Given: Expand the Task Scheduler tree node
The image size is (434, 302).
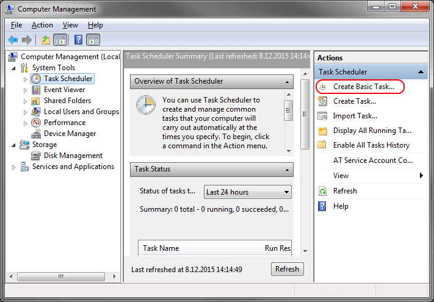Looking at the screenshot, I should 25,79.
